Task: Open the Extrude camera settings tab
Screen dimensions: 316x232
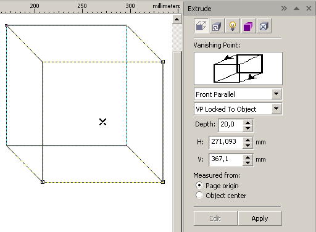Action: [201, 26]
